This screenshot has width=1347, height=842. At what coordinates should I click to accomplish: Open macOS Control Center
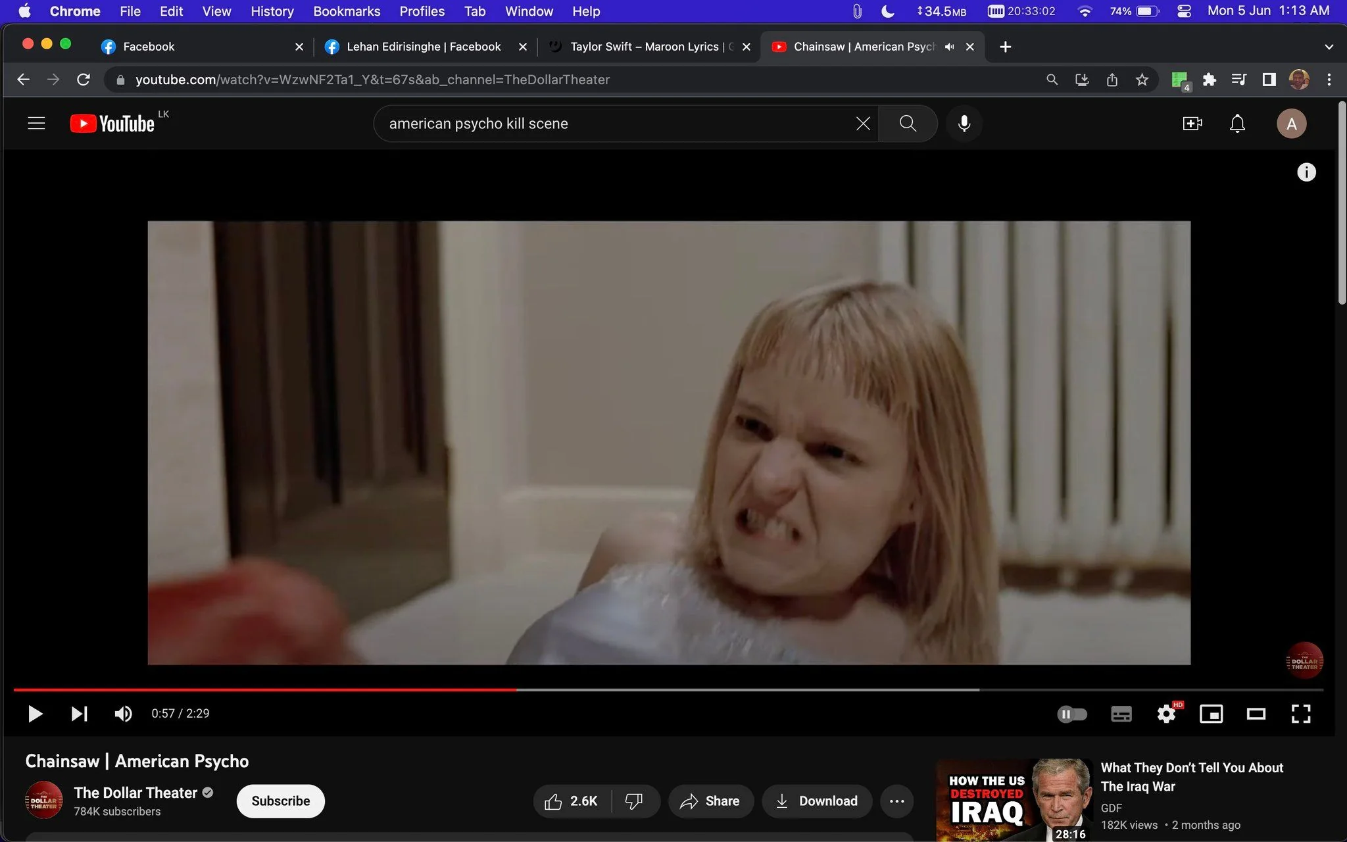pos(1184,11)
